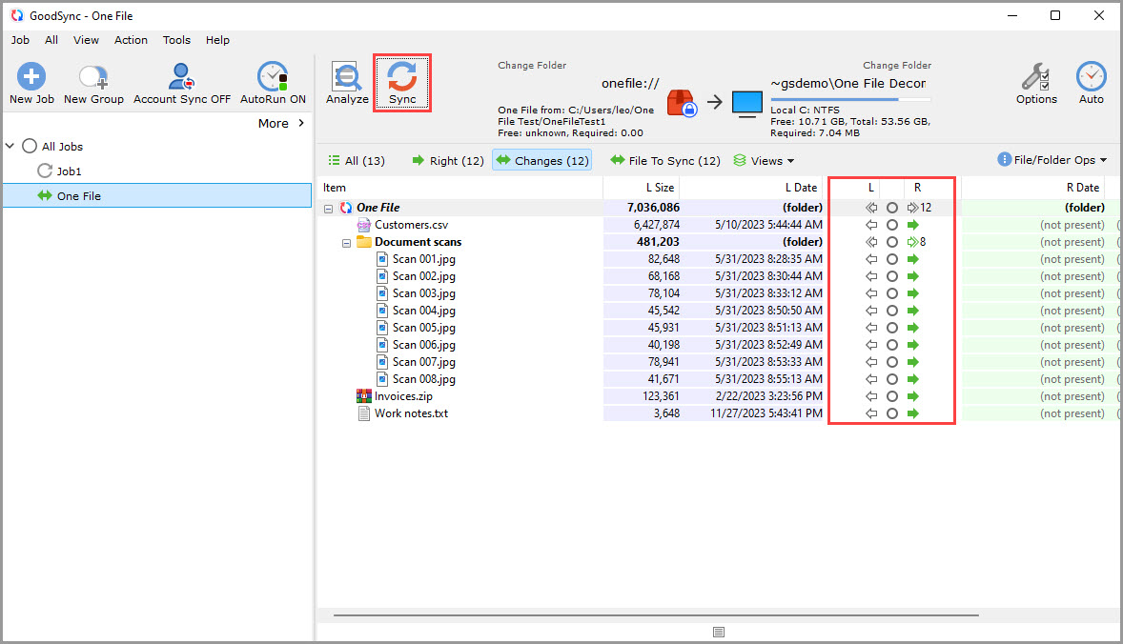The height and width of the screenshot is (644, 1123).
Task: Collapse the Document scans folder node
Action: [x=347, y=243]
